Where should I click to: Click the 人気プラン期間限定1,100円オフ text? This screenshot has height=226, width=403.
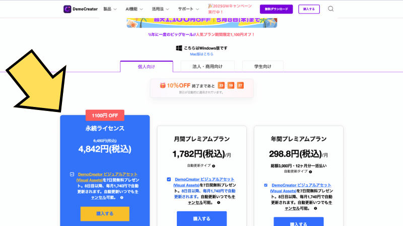click(225, 35)
